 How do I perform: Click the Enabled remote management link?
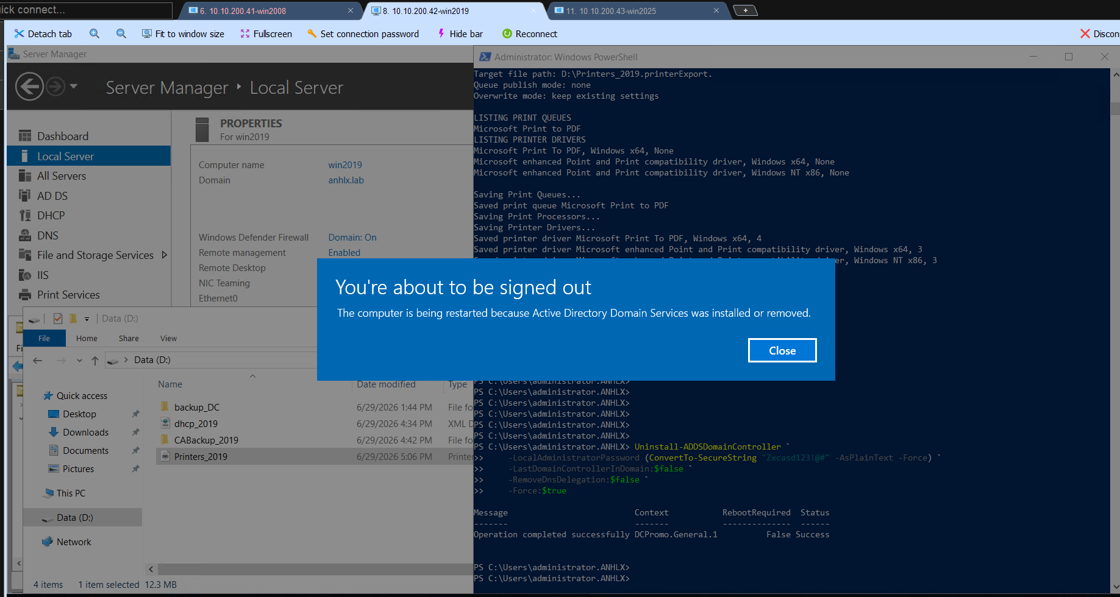pyautogui.click(x=344, y=253)
